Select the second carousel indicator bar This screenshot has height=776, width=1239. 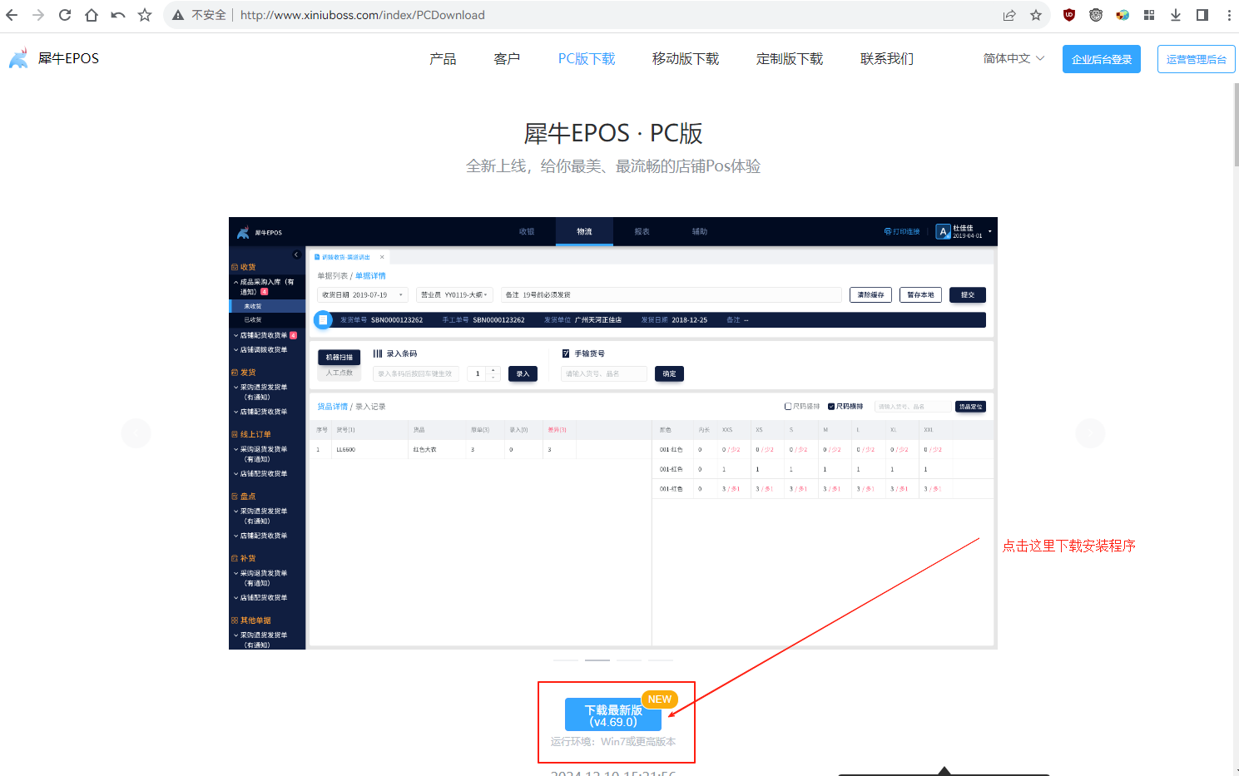point(597,660)
